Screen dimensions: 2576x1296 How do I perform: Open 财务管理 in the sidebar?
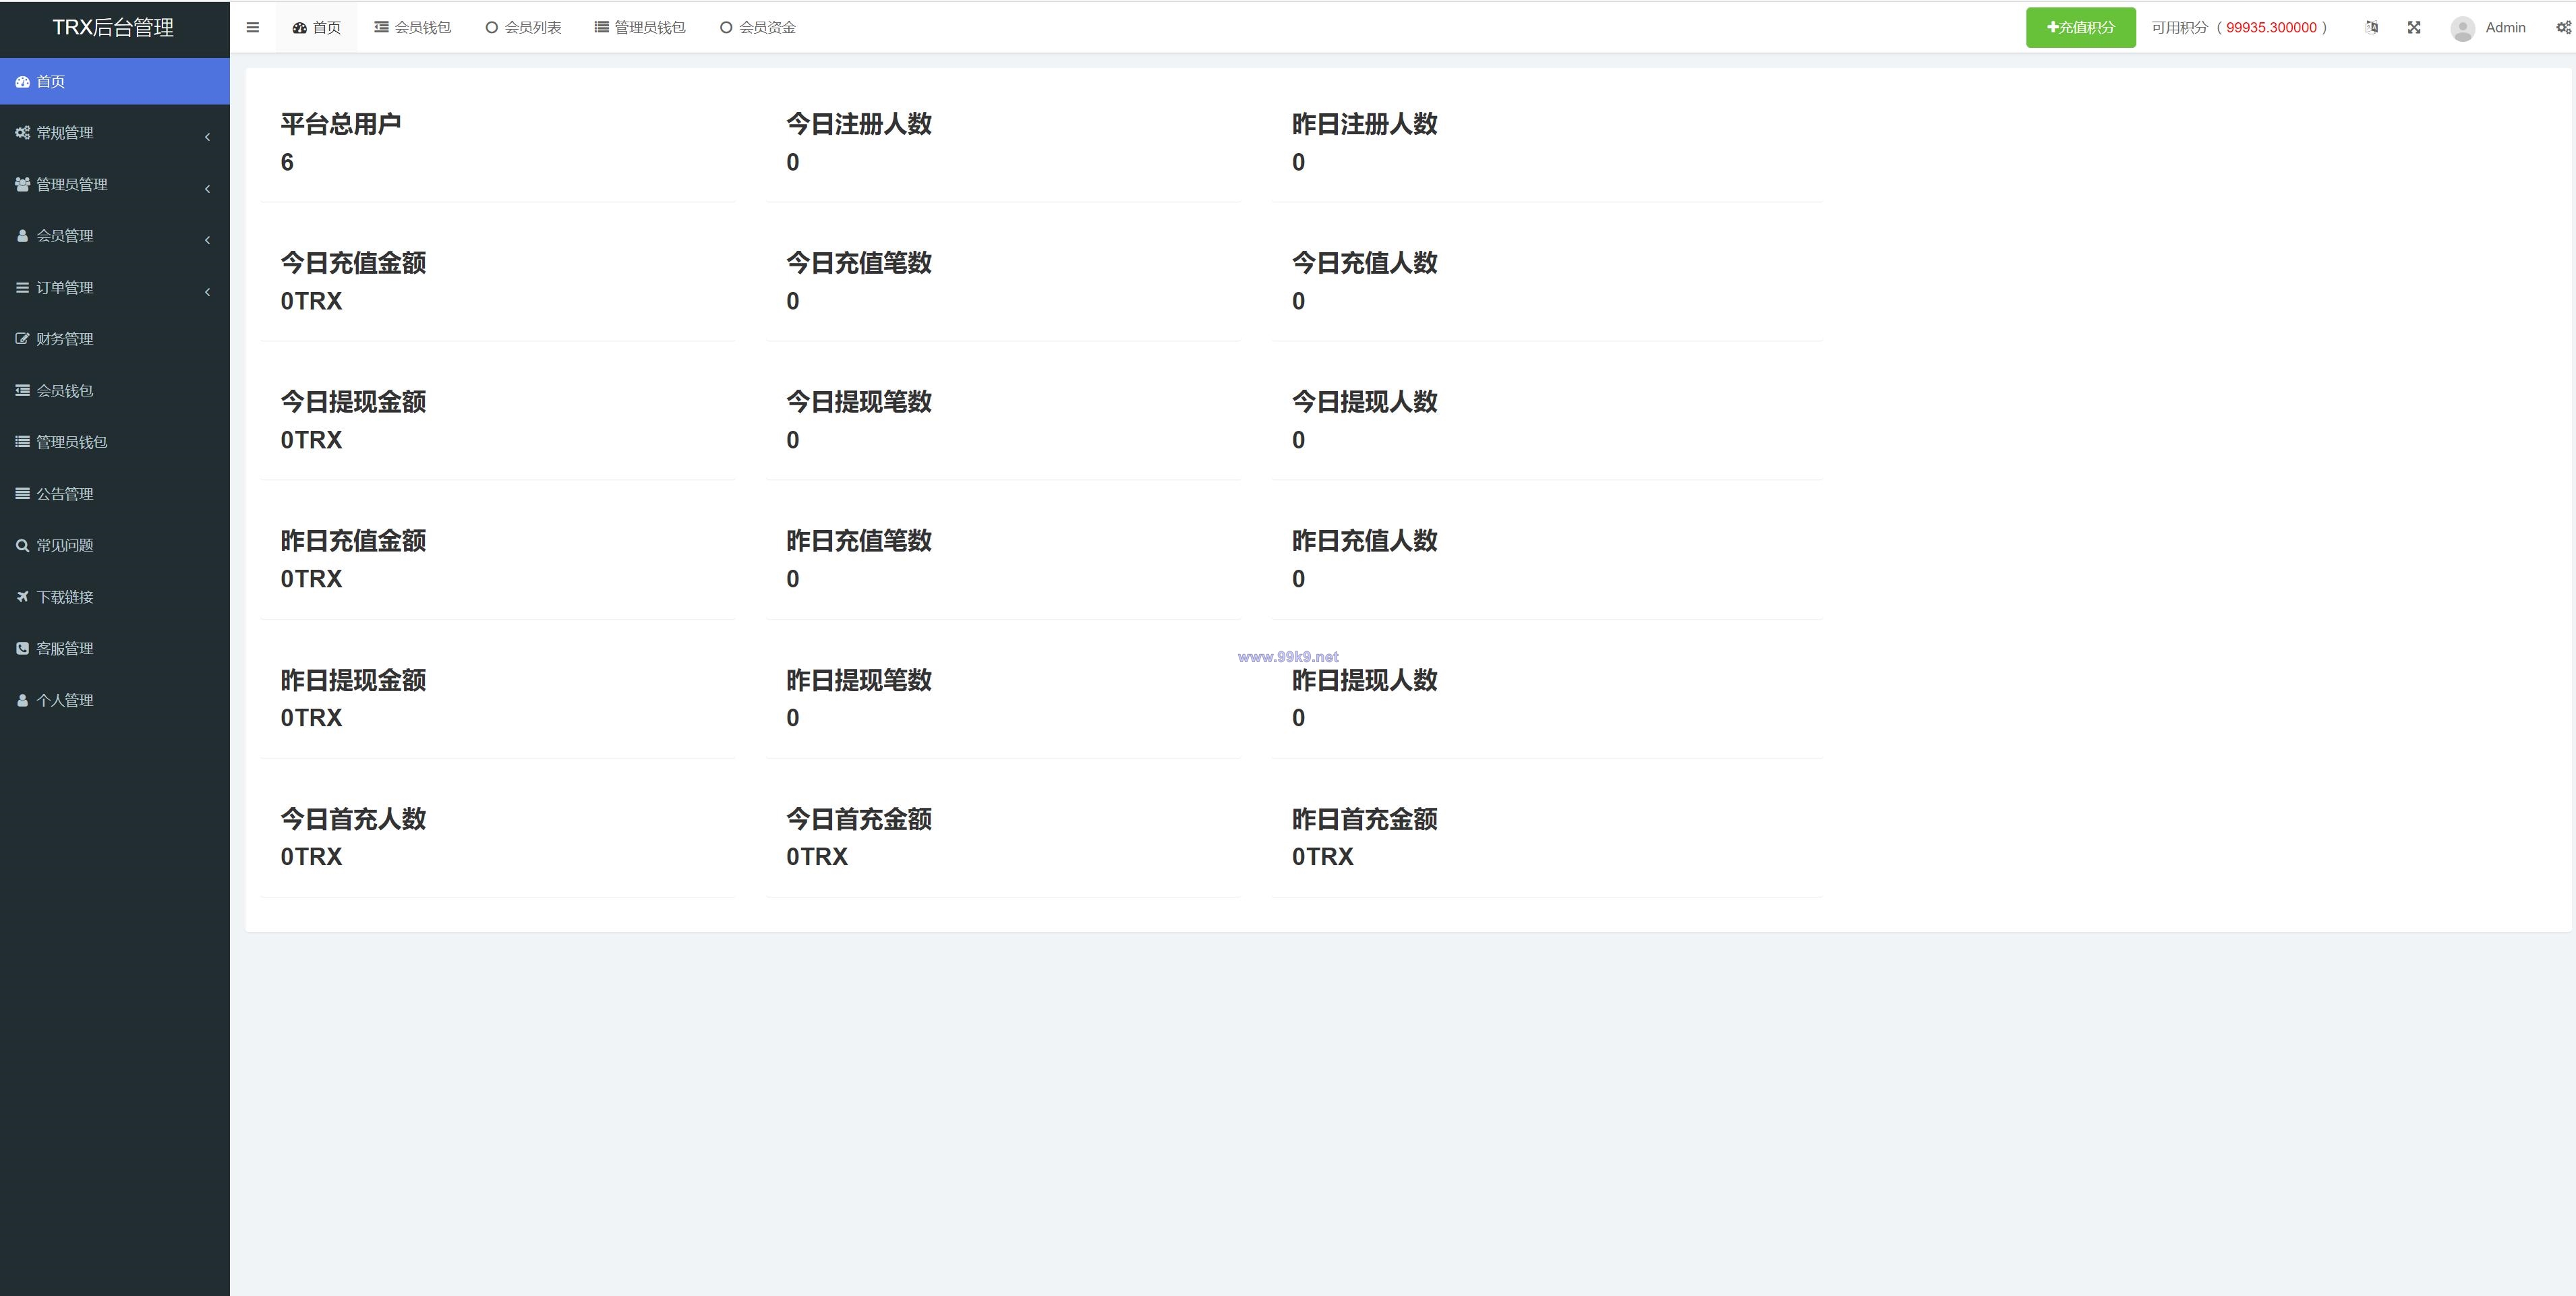tap(115, 339)
